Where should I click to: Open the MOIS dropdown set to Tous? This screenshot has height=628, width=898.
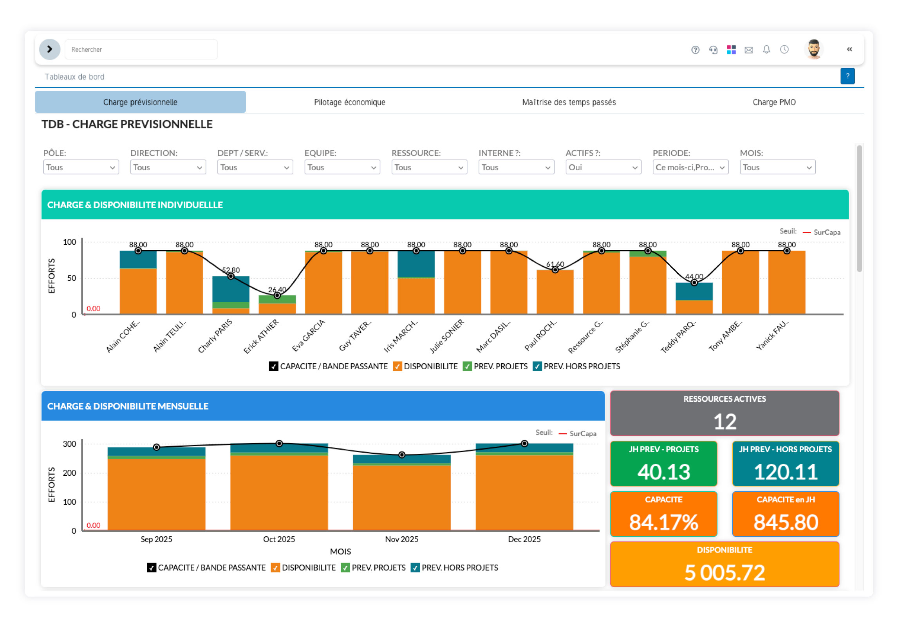[x=777, y=167]
